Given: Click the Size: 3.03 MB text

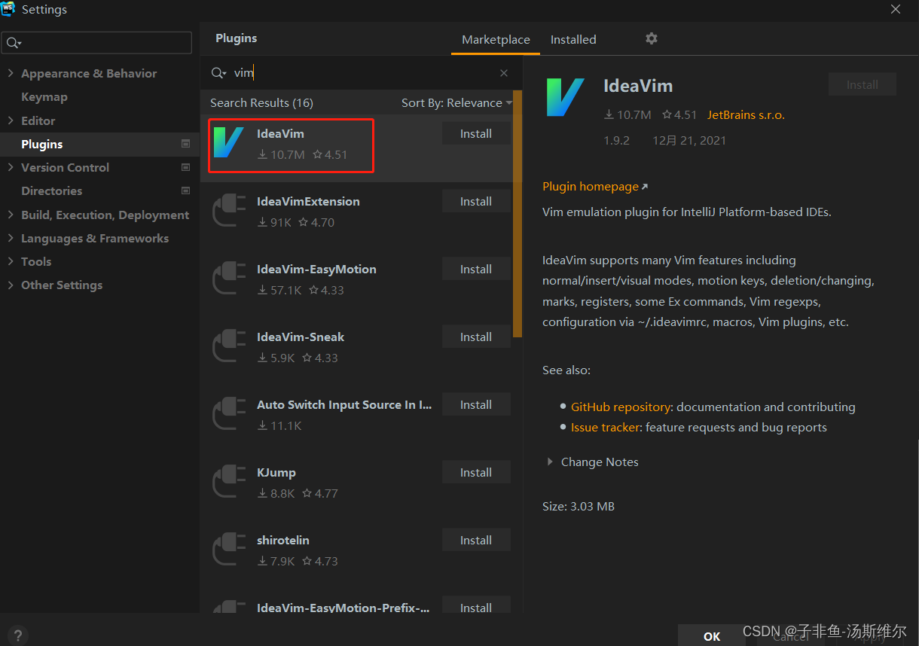Looking at the screenshot, I should click(579, 507).
